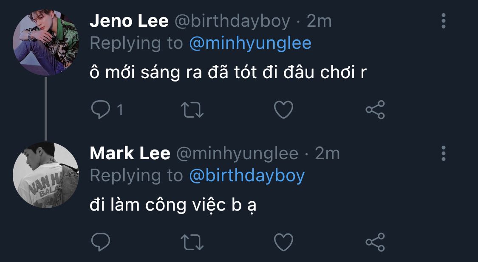Open Mark Lee's profile picture

pyautogui.click(x=46, y=175)
